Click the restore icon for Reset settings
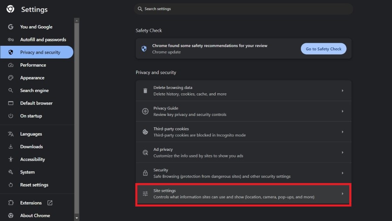The image size is (392, 221). tap(10, 185)
